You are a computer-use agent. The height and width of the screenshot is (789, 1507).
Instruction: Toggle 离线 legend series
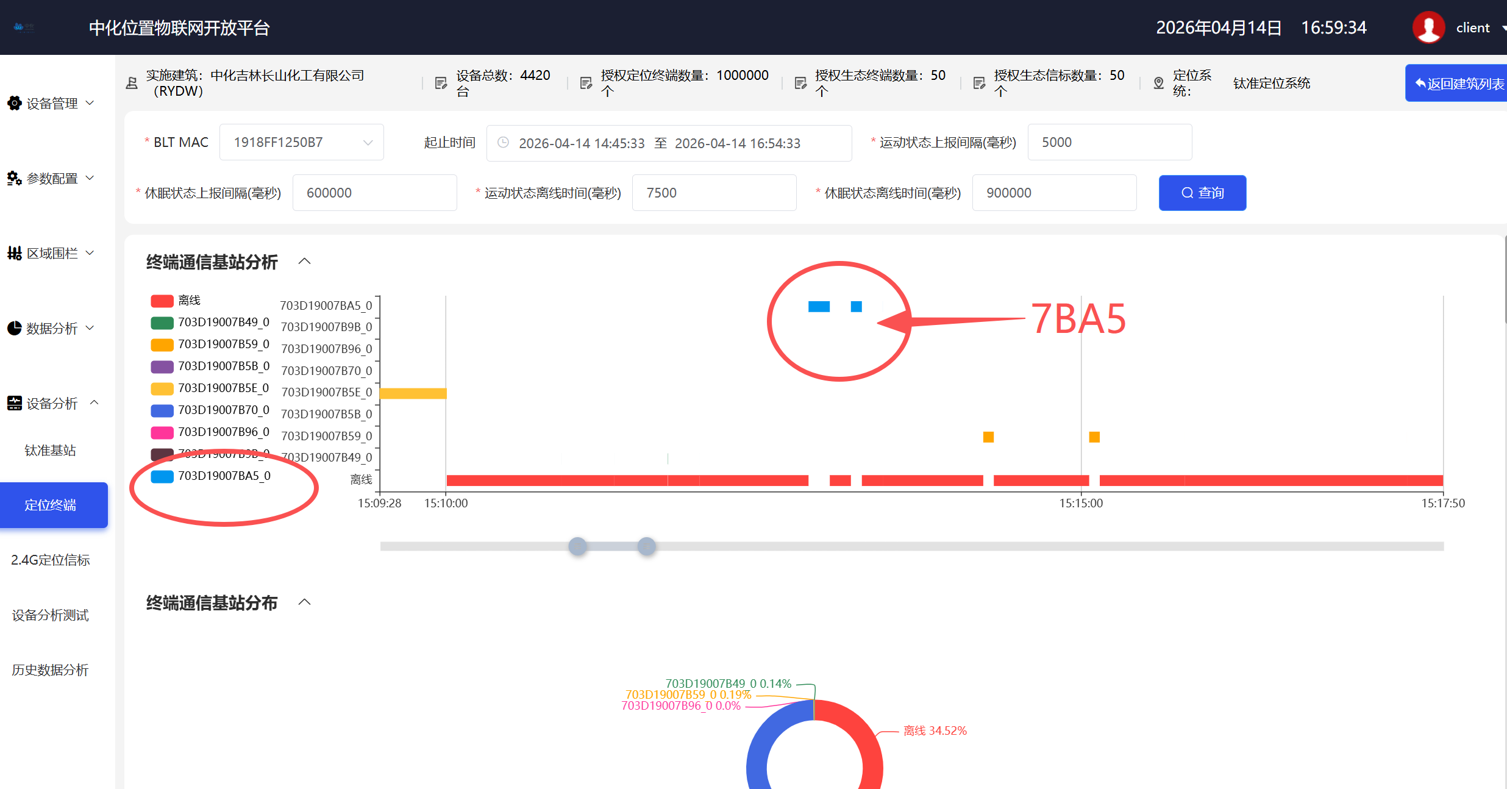coord(176,301)
